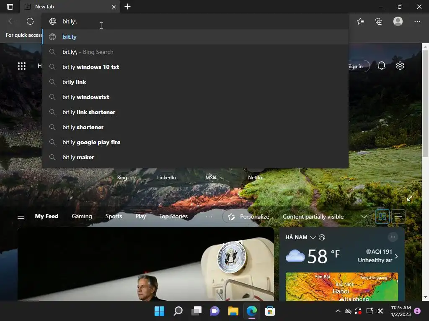Open Task View on taskbar
Screen dimensions: 429x321
pos(196,311)
